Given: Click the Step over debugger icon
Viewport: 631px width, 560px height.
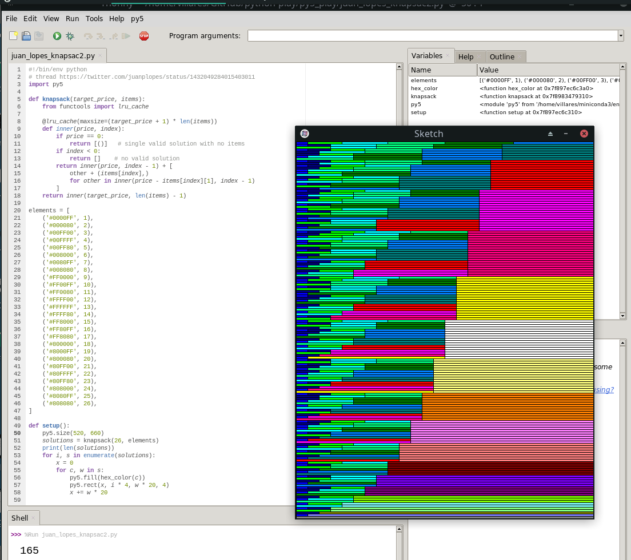Looking at the screenshot, I should tap(88, 36).
